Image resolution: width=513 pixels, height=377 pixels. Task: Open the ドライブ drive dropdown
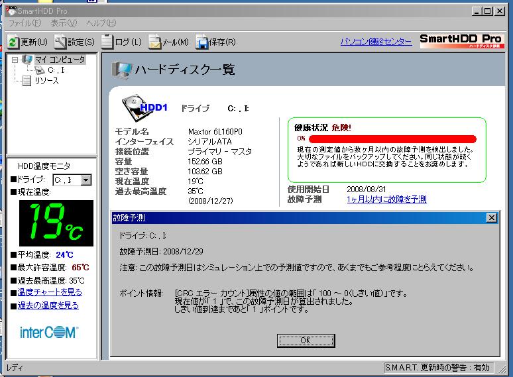85,180
